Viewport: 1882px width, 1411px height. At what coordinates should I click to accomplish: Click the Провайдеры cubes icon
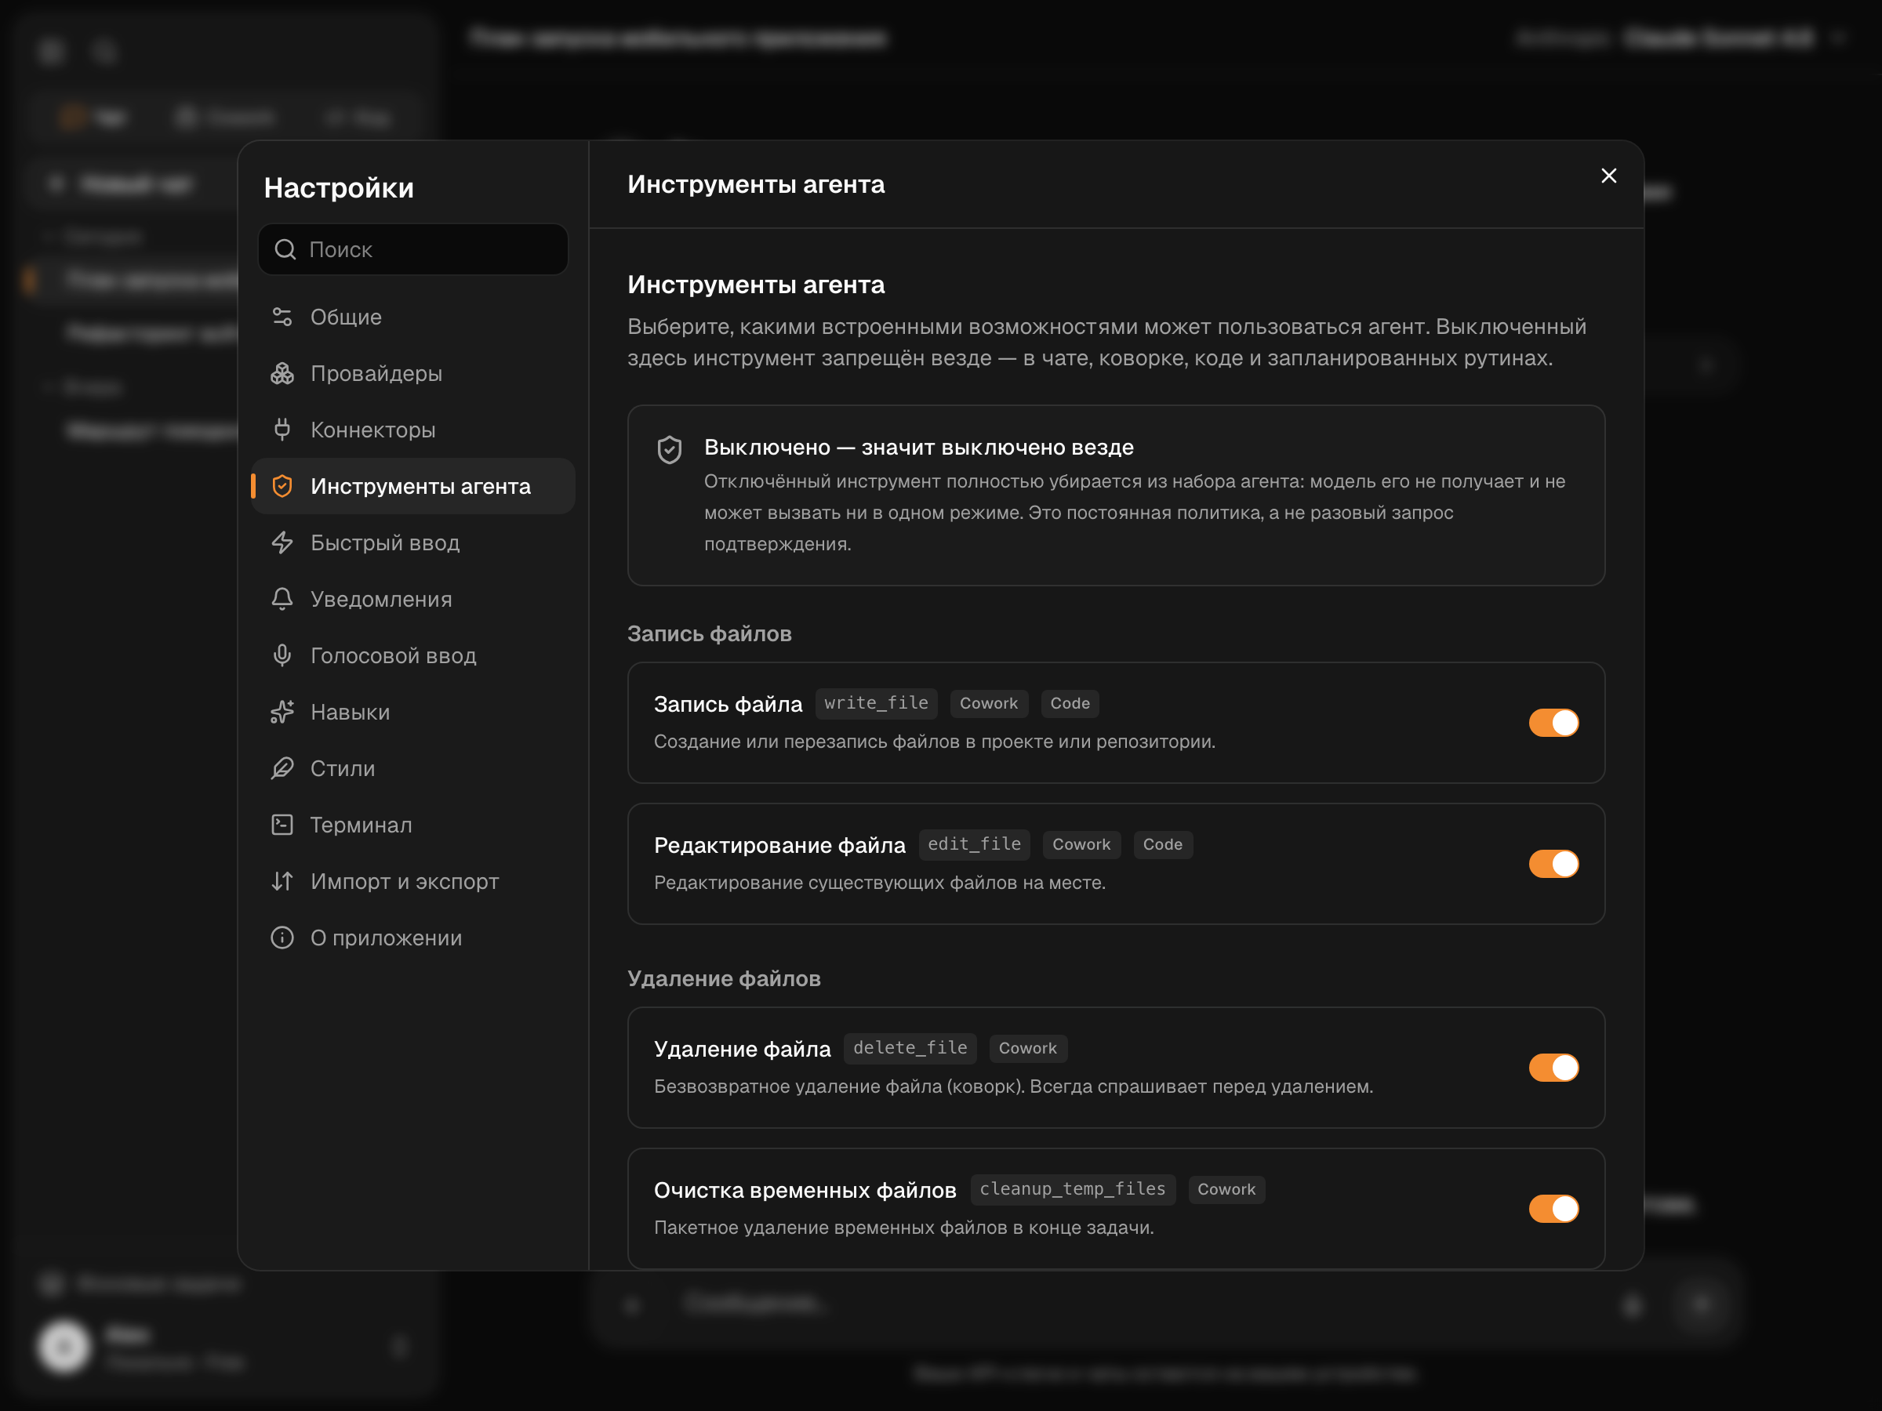282,373
